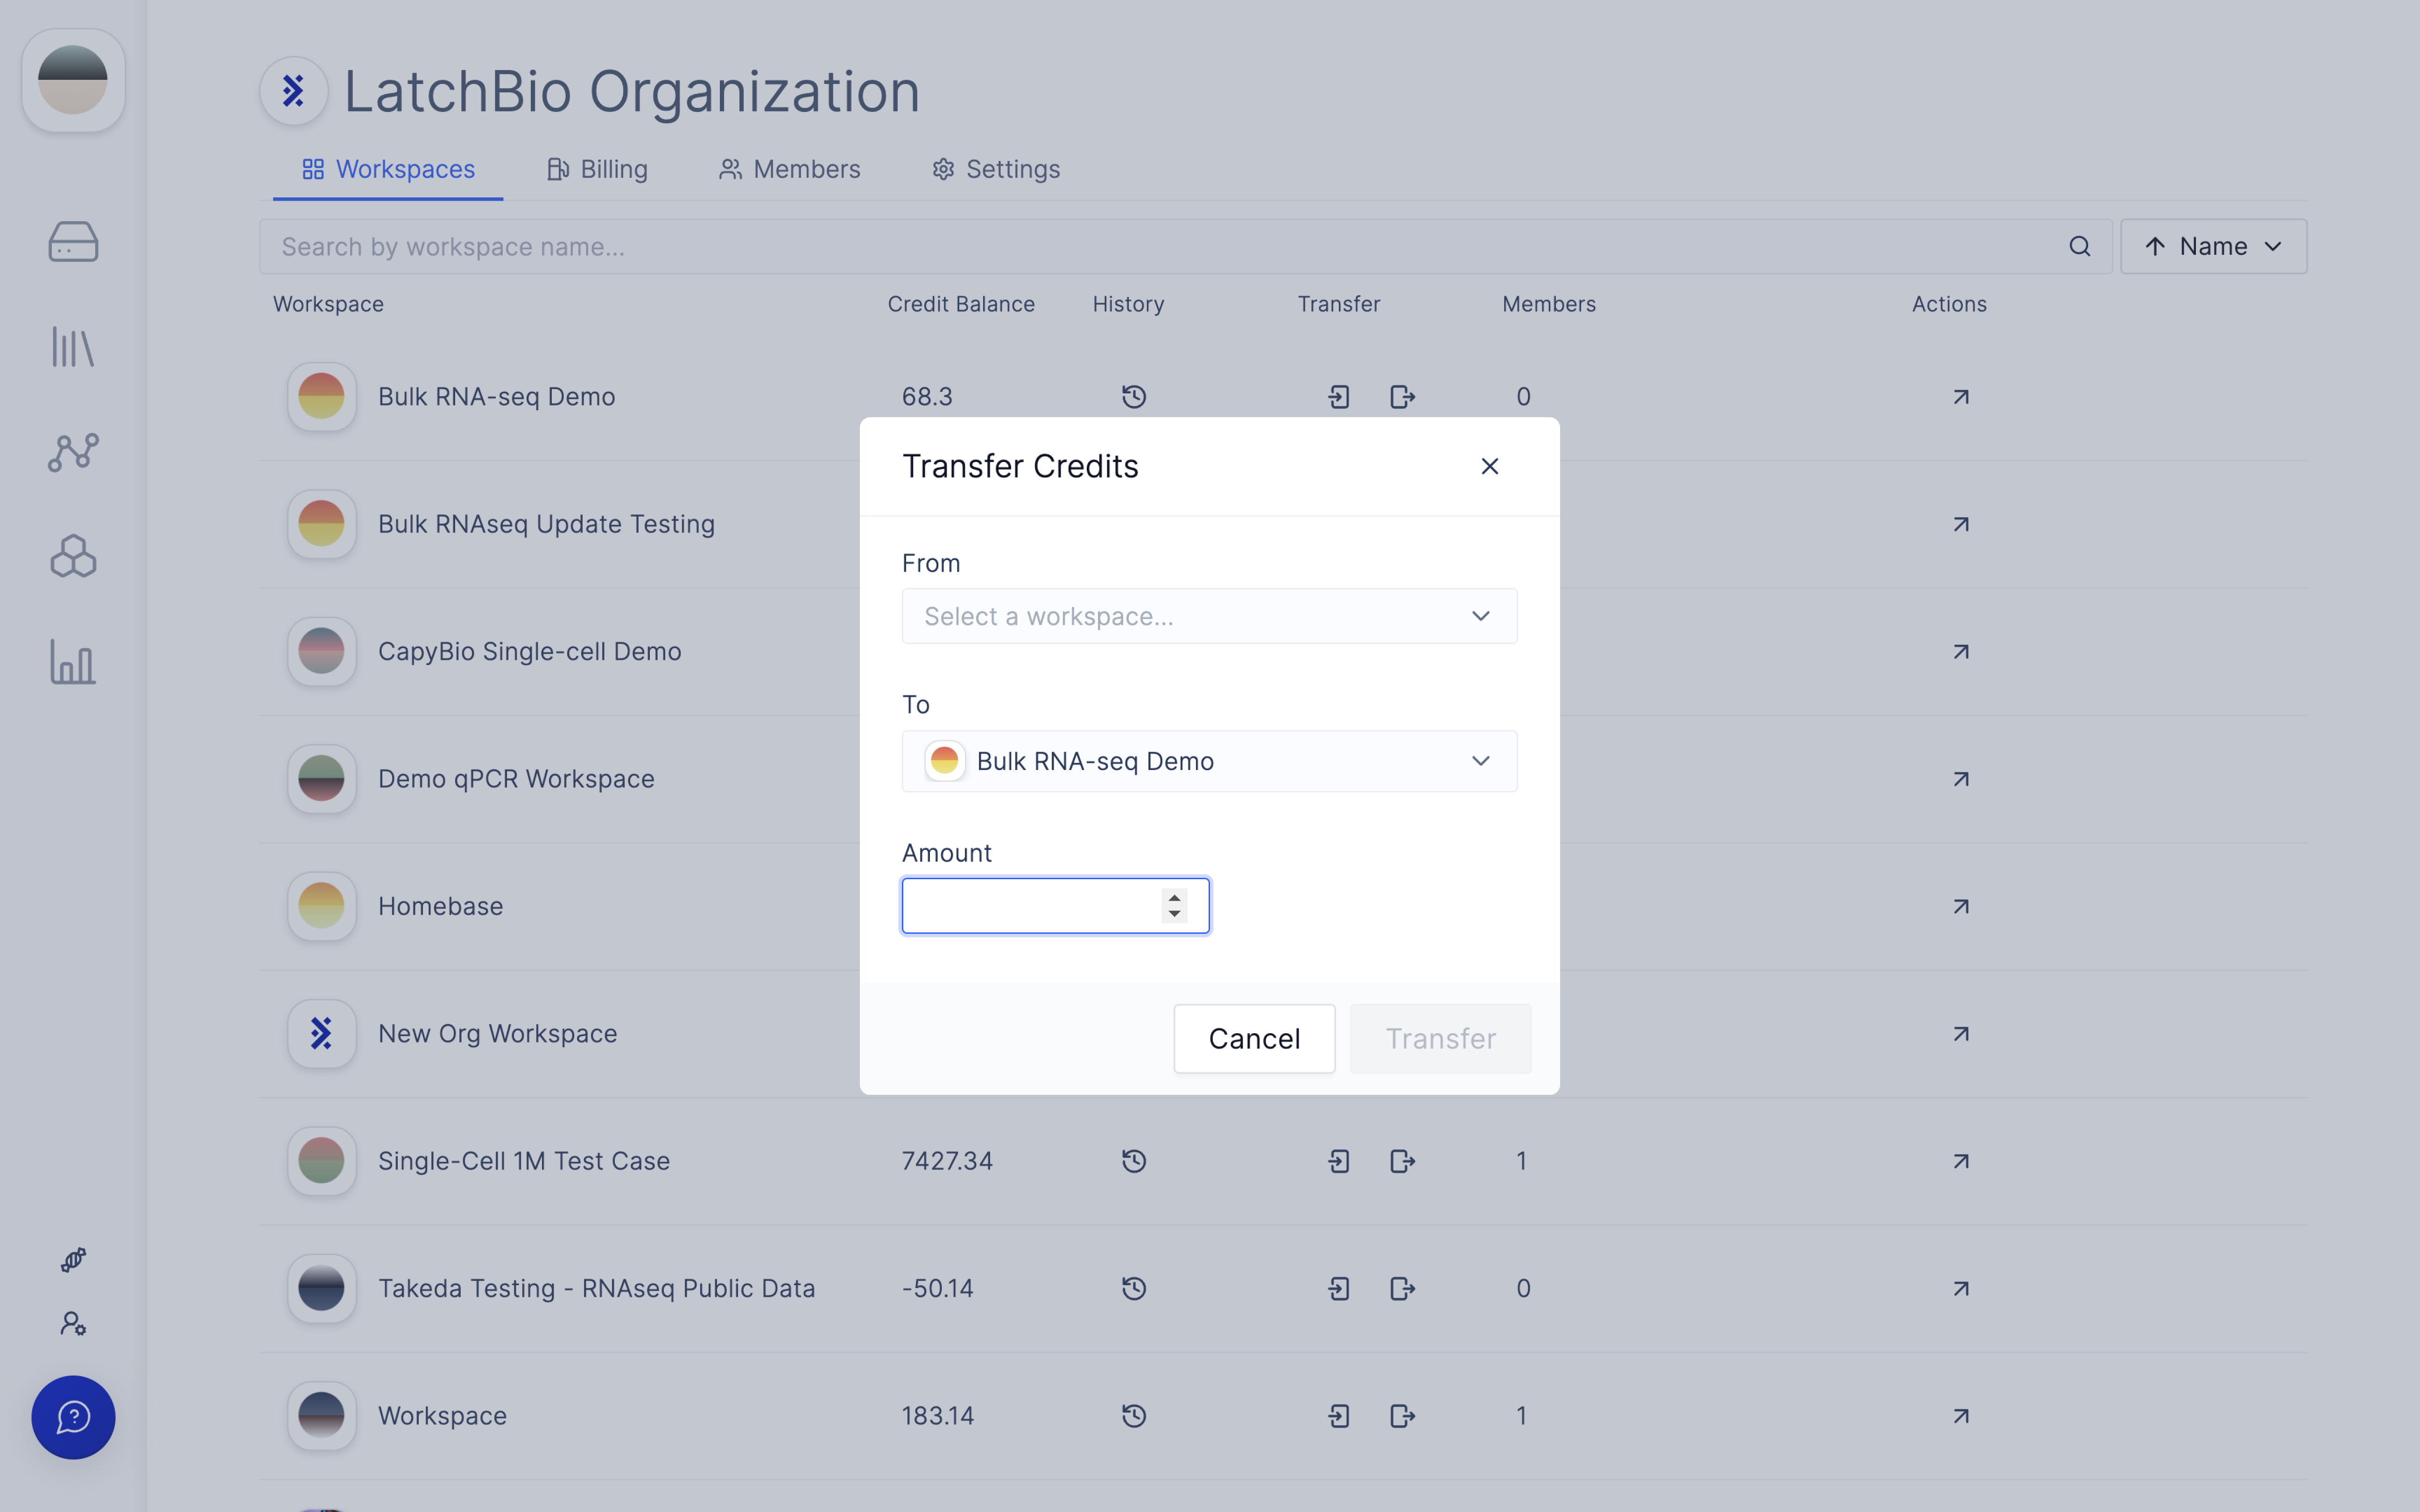The height and width of the screenshot is (1512, 2420).
Task: Open Bulk RNAseq Update Testing arrow action
Action: (1961, 524)
